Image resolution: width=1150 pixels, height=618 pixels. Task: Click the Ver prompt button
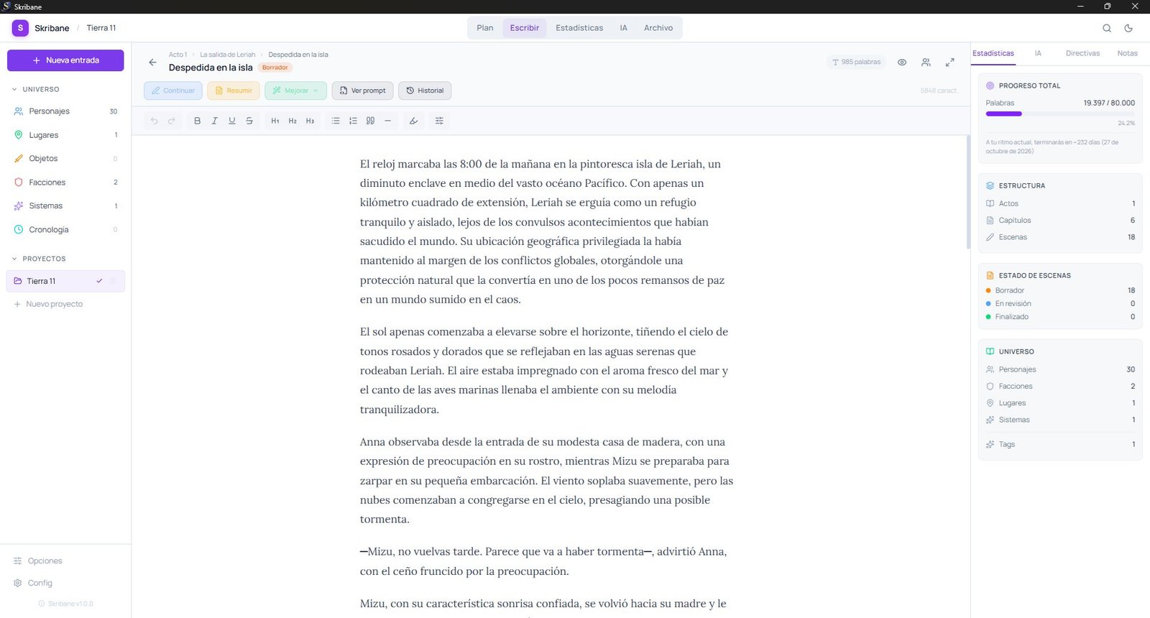pyautogui.click(x=362, y=91)
